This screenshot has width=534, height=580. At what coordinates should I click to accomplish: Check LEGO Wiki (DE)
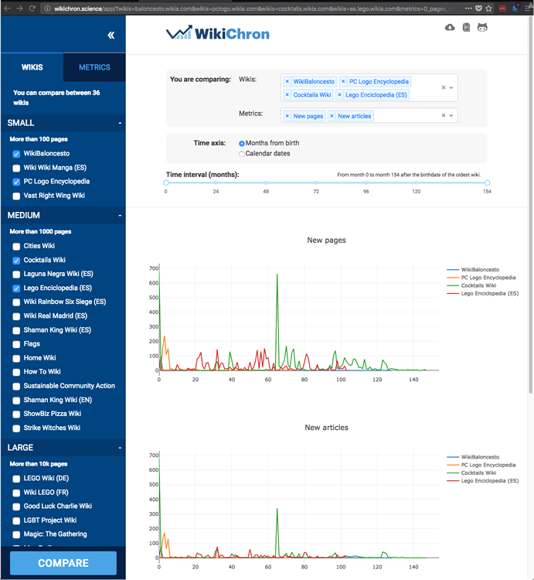click(16, 479)
